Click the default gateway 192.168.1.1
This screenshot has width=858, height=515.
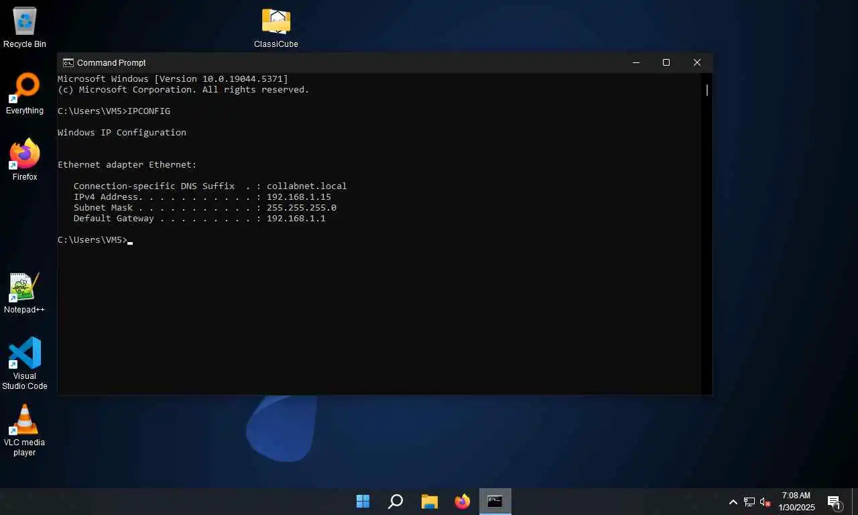[296, 219]
